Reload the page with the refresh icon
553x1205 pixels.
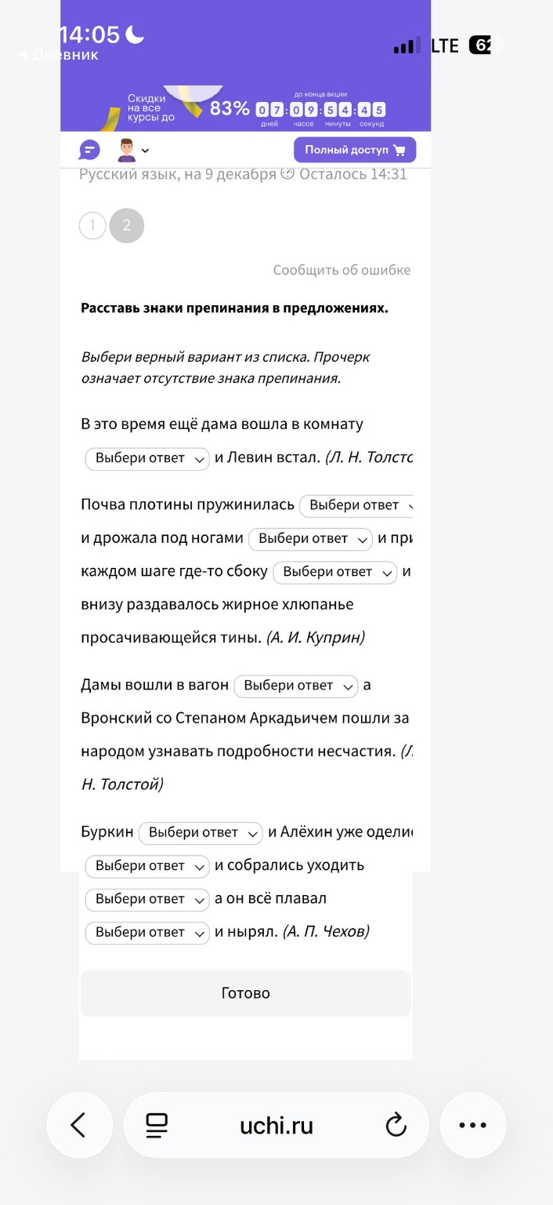[396, 1124]
